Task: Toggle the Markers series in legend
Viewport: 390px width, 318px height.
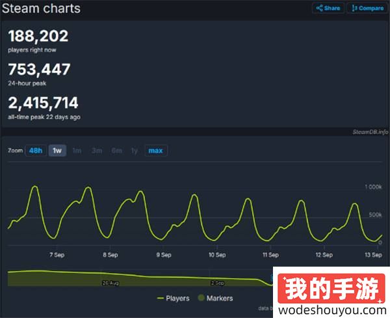Action: pyautogui.click(x=219, y=298)
